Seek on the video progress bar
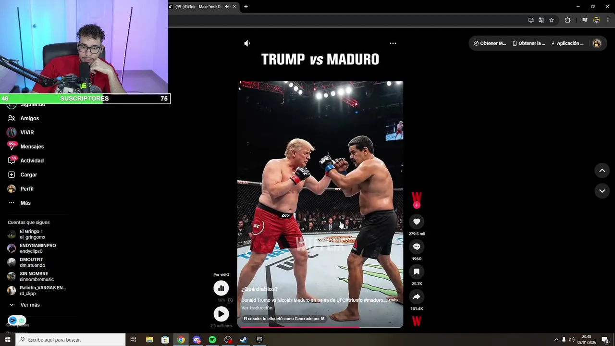 (320, 327)
